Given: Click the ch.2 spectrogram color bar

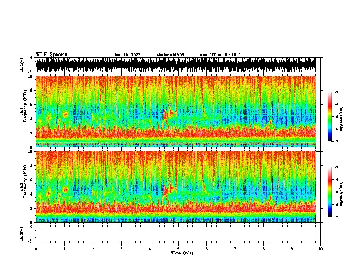Looking at the screenshot, I should coord(330,192).
